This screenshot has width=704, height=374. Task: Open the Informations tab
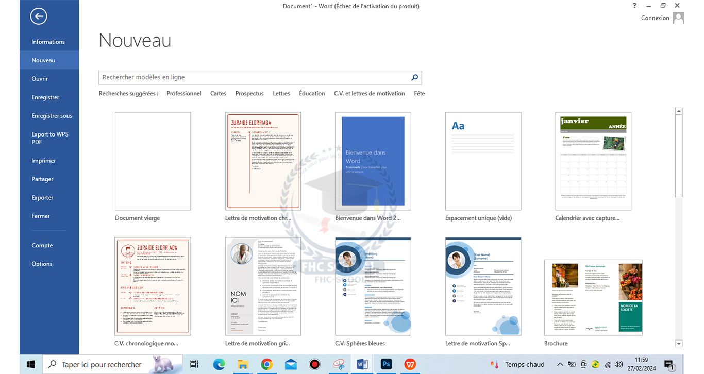coord(48,42)
